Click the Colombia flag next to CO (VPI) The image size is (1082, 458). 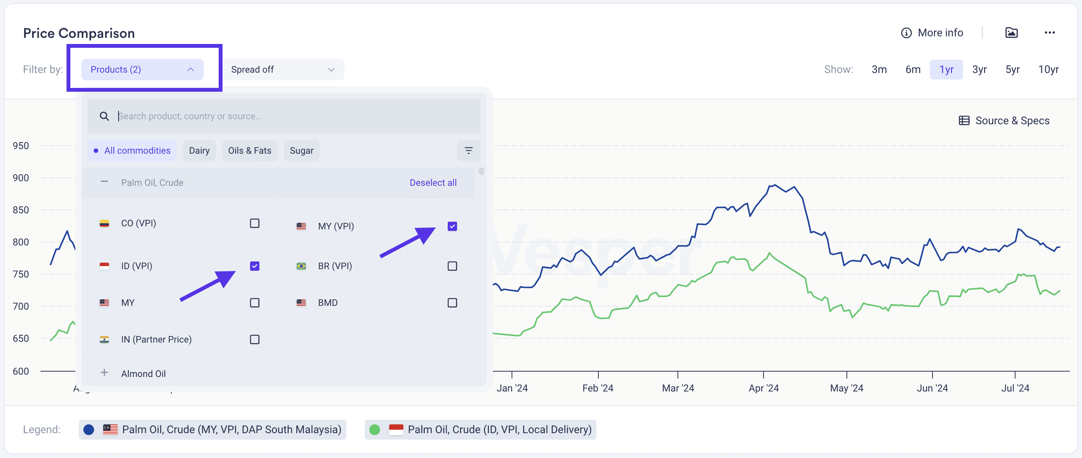[104, 223]
